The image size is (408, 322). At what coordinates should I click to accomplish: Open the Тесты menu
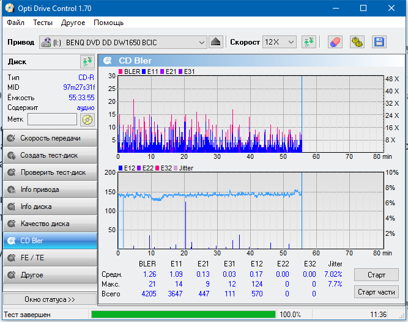43,23
